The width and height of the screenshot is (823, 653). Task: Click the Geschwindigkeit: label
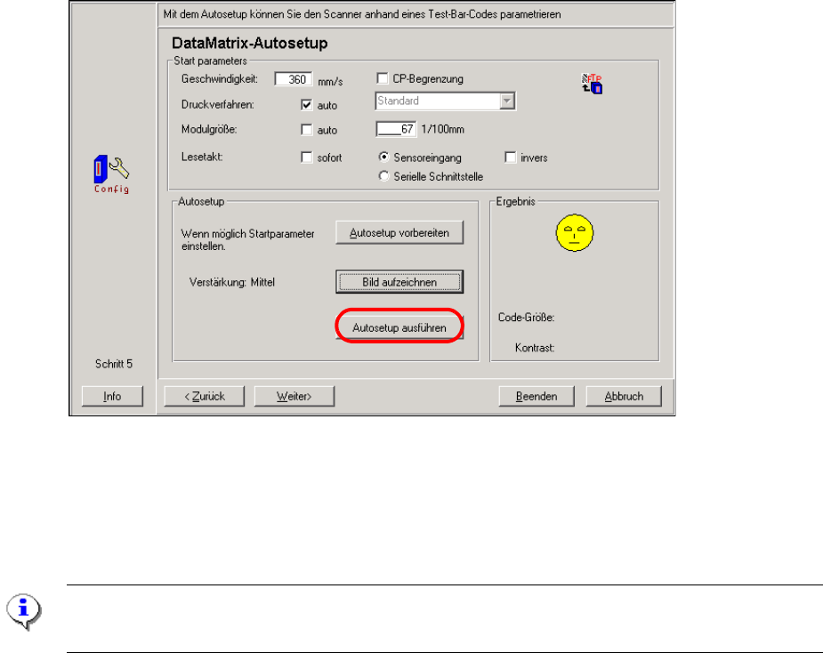pyautogui.click(x=220, y=79)
